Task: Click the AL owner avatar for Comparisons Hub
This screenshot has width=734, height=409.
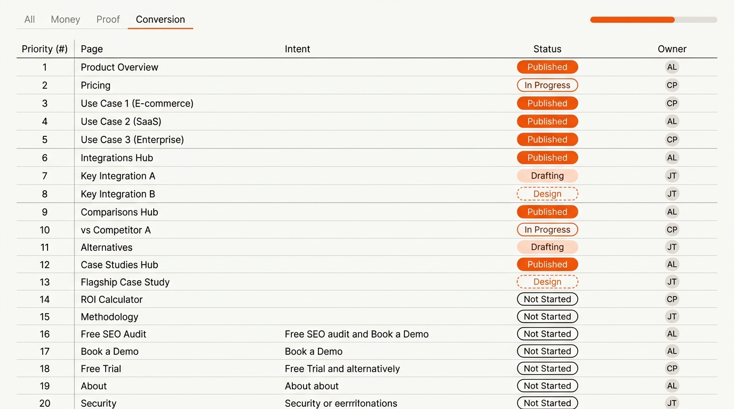Action: tap(672, 212)
